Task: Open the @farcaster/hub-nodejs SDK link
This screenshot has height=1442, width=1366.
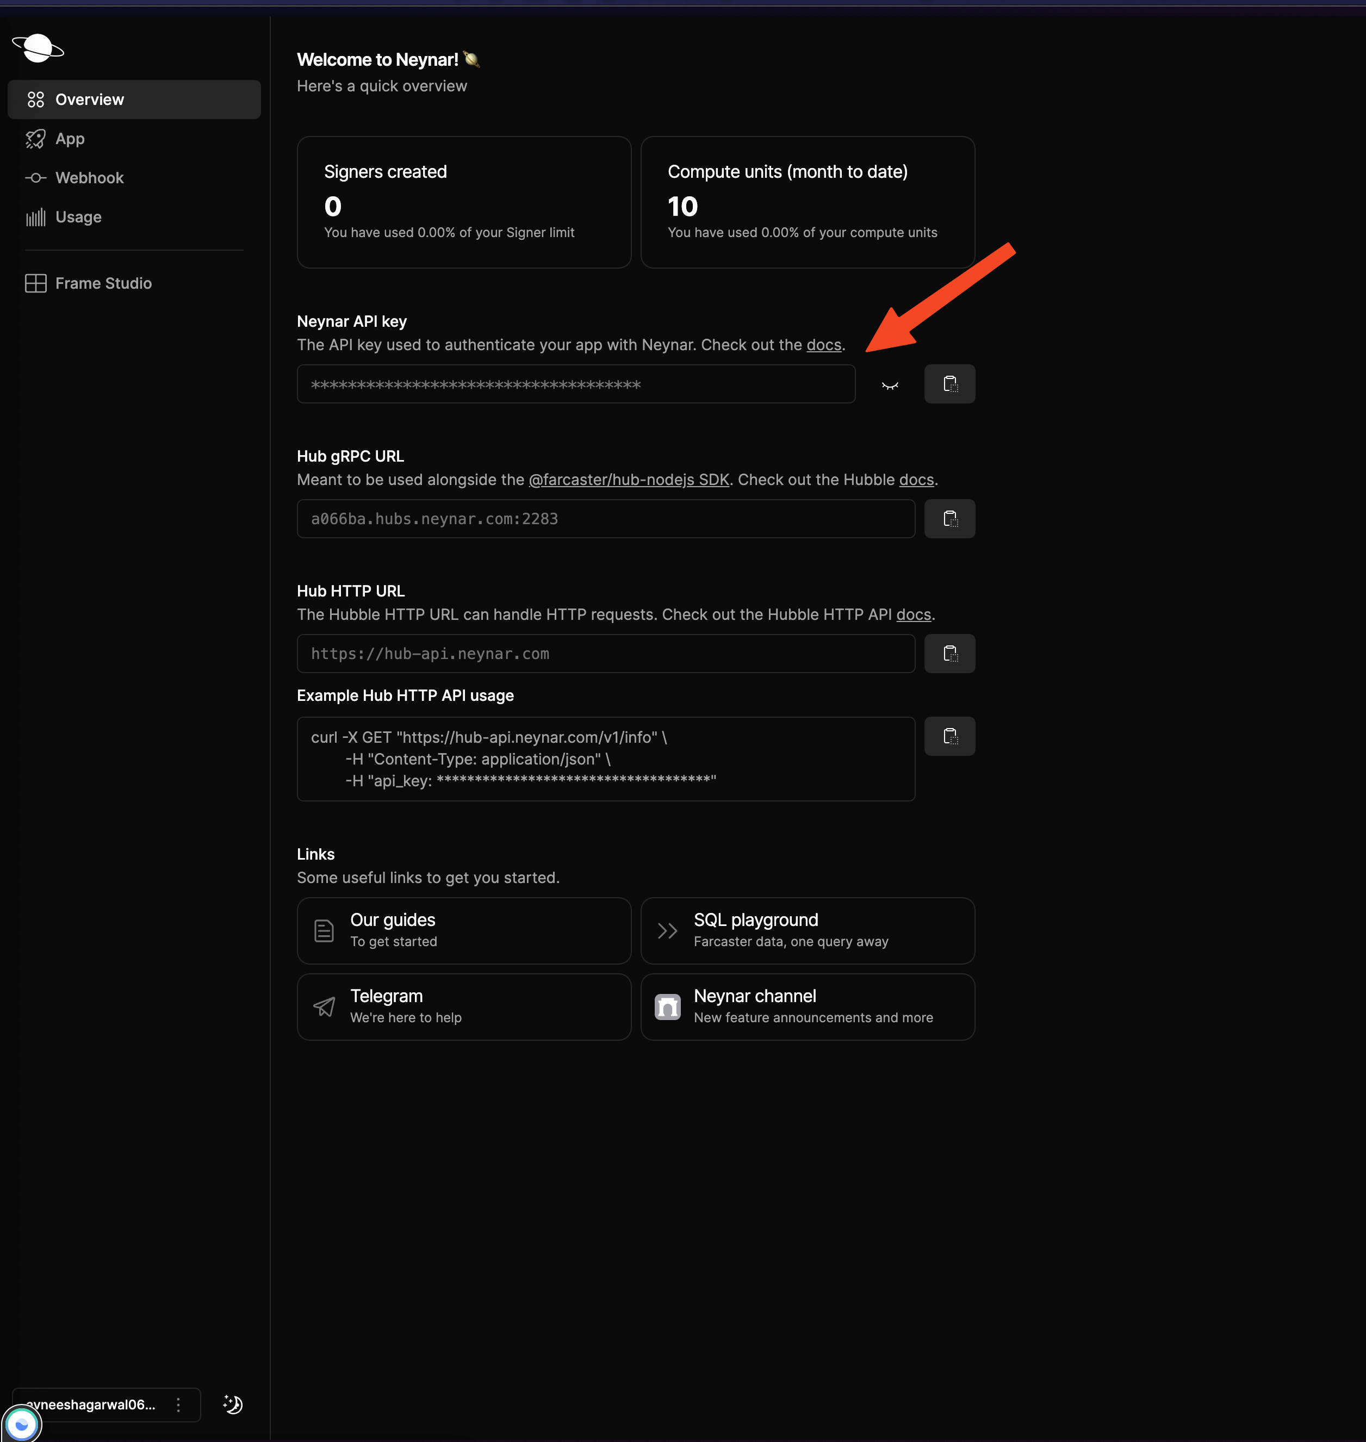Action: pyautogui.click(x=629, y=480)
